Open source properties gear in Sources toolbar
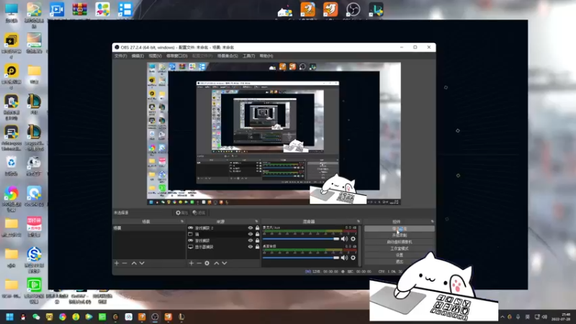Image resolution: width=576 pixels, height=324 pixels. point(207,264)
